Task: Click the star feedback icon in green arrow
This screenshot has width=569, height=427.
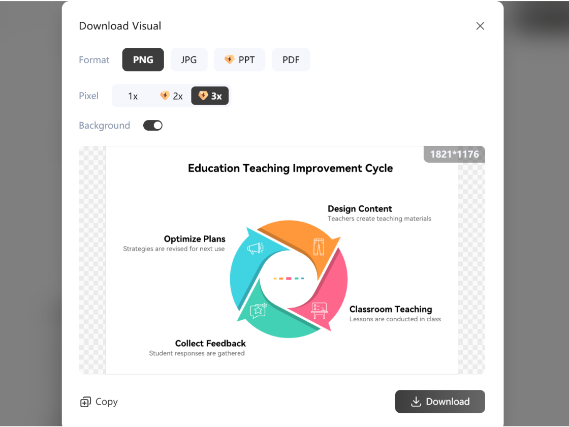Action: click(258, 310)
